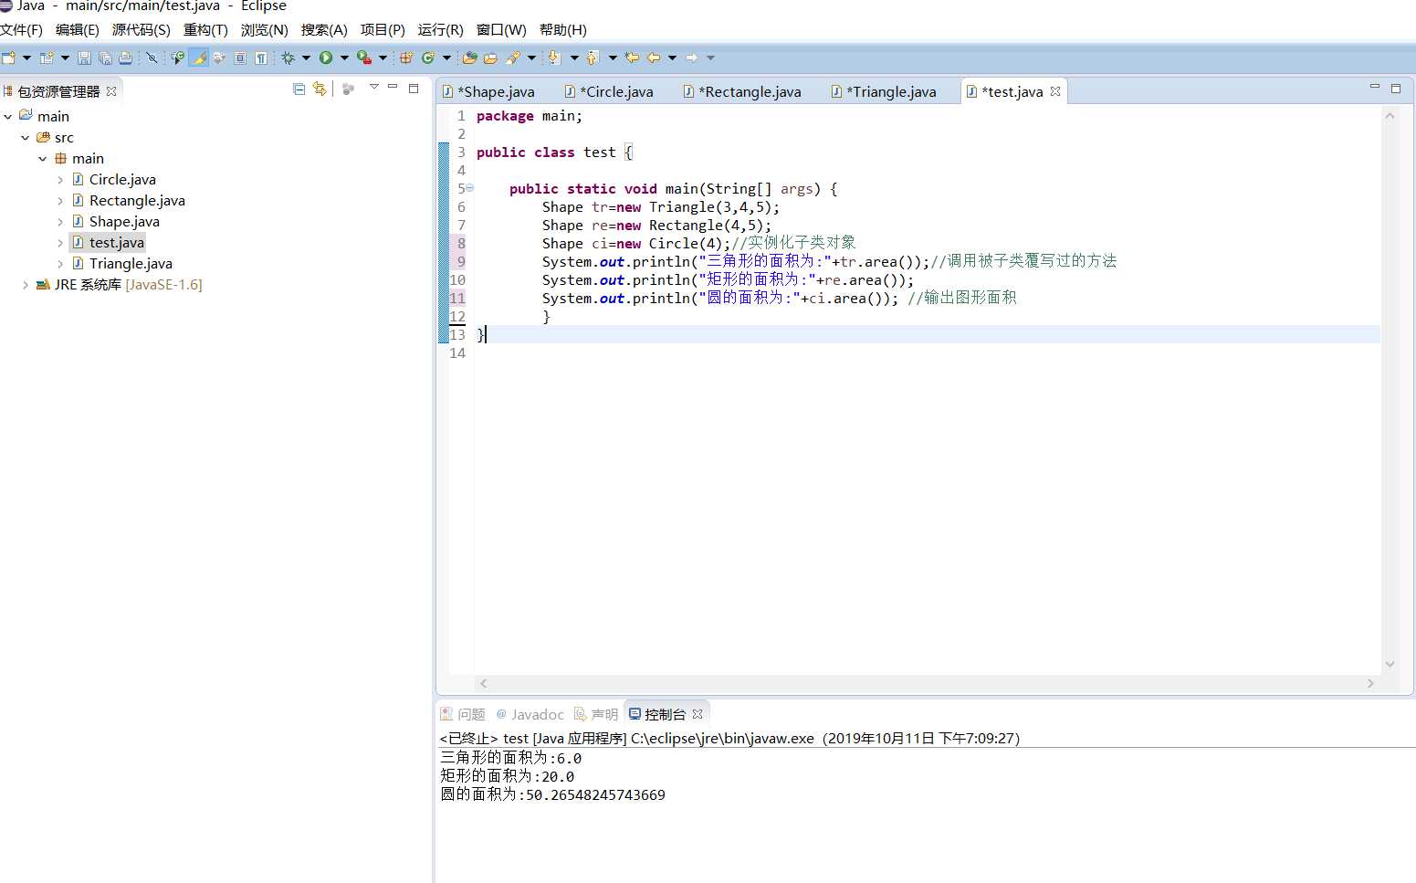Switch to the *Triangle.java editor tab
The image size is (1416, 883).
884,91
